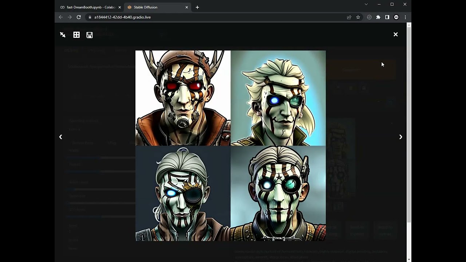Screen dimensions: 466x262
Task: Toggle zoom mode in the image lightbox
Action: click(63, 35)
